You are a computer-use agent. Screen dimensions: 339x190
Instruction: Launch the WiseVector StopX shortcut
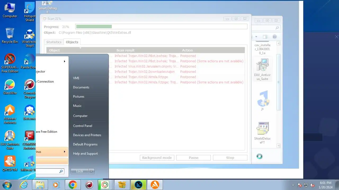pyautogui.click(x=29, y=38)
